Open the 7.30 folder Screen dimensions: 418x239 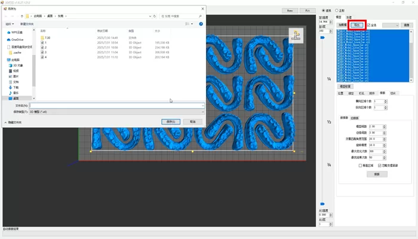(47, 38)
